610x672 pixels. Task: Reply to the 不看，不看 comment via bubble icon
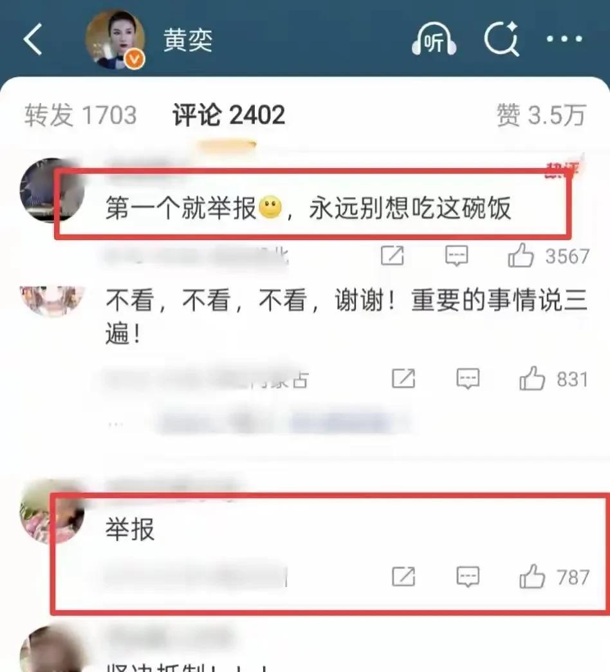(468, 379)
